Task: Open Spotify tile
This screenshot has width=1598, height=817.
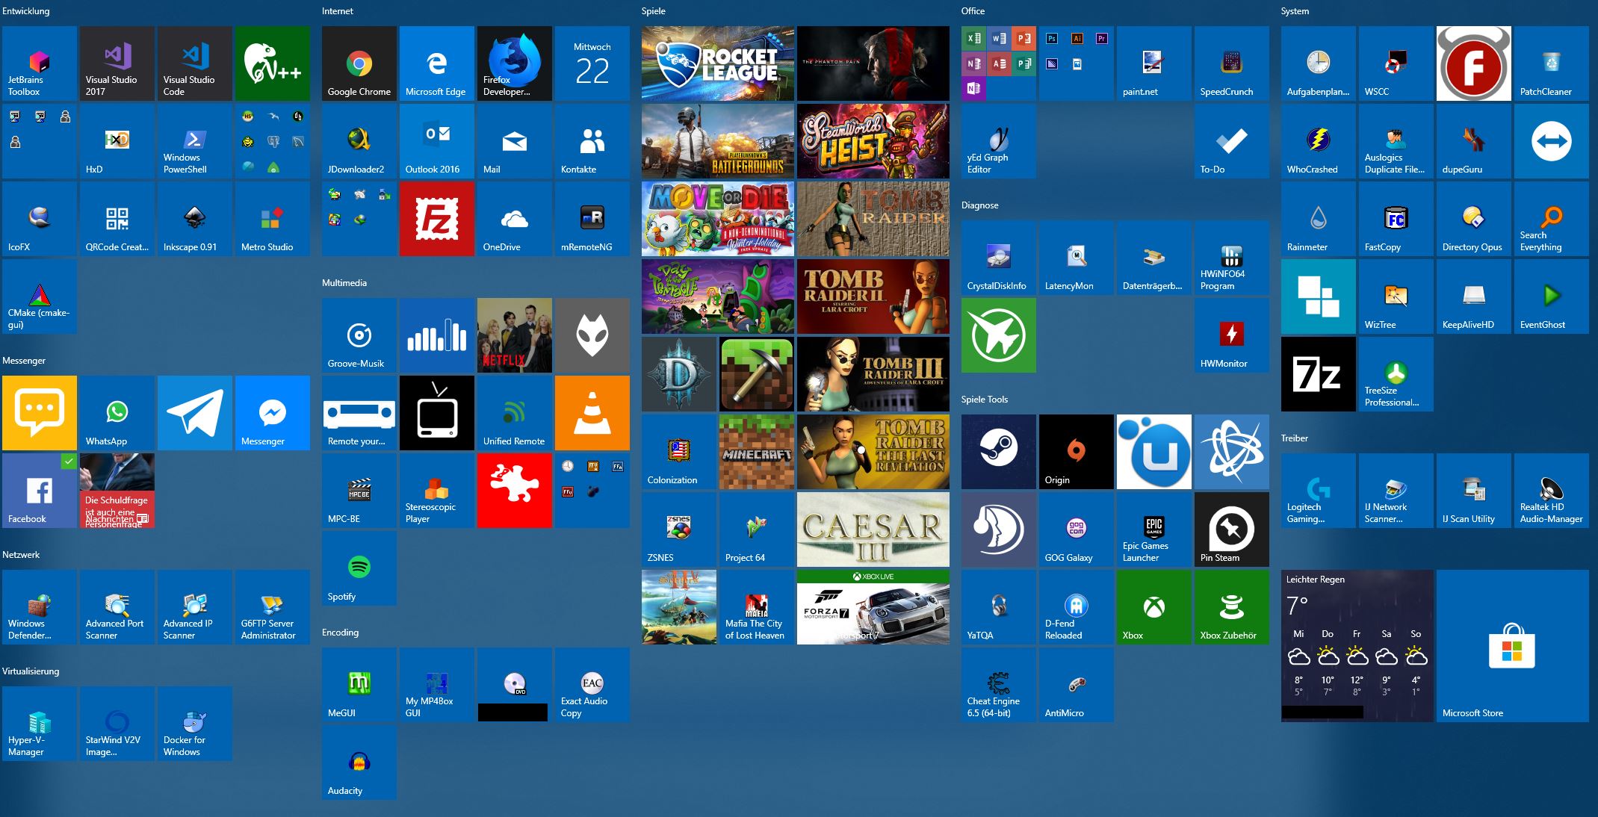Action: [359, 568]
